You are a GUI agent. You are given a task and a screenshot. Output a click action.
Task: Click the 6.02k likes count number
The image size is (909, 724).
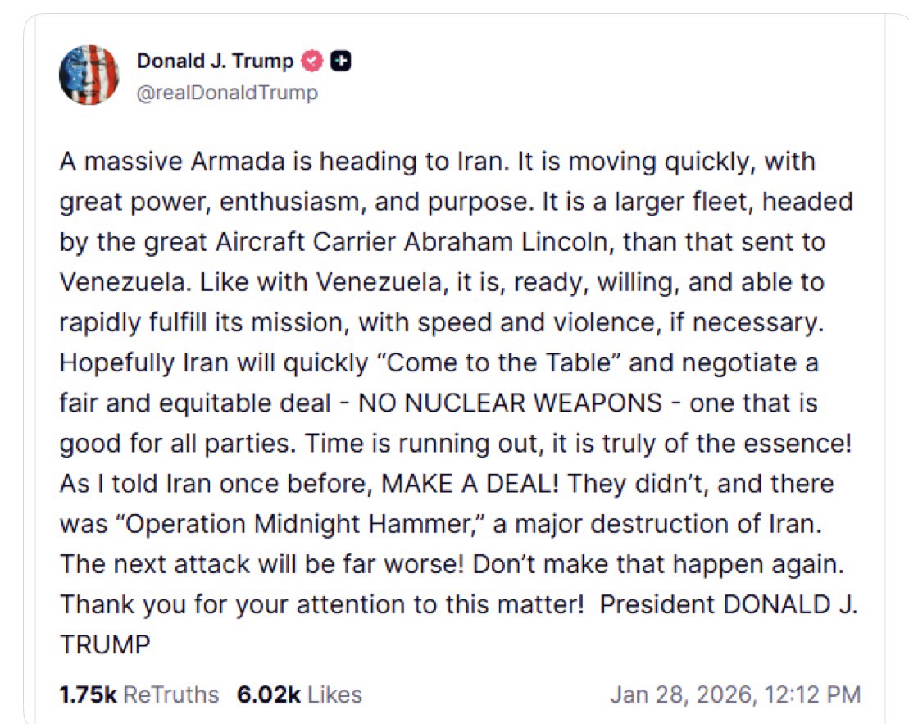tap(266, 695)
